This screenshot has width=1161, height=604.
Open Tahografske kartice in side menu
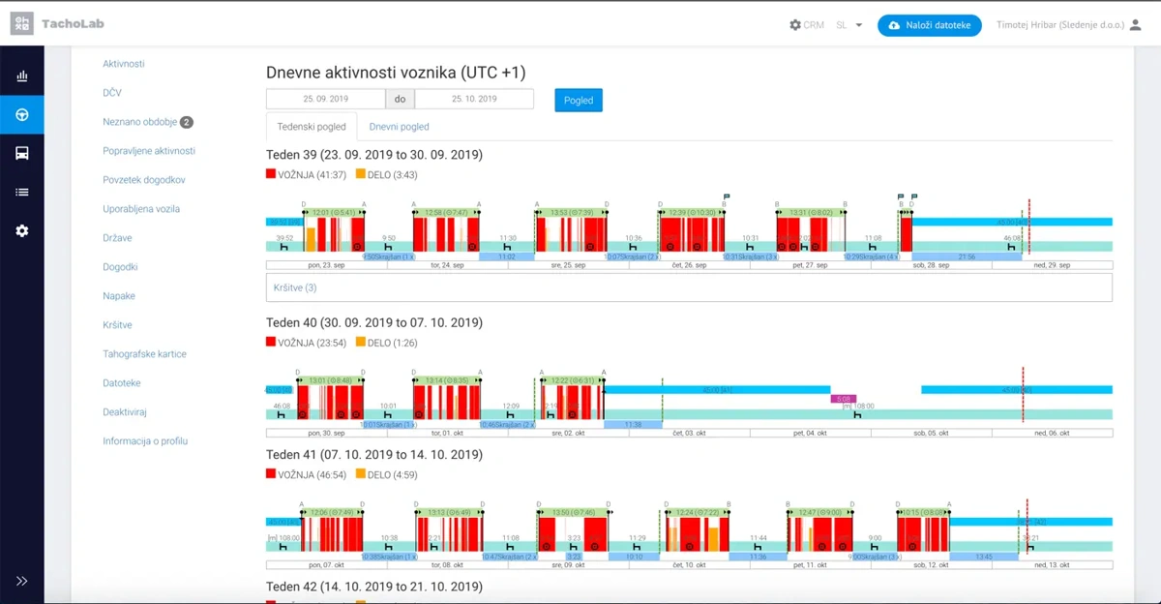145,354
